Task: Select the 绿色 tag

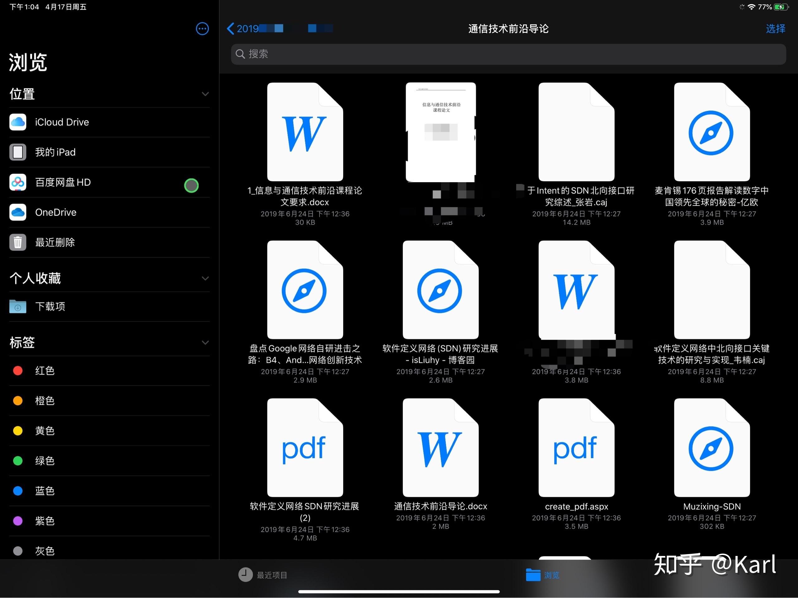Action: (x=109, y=461)
